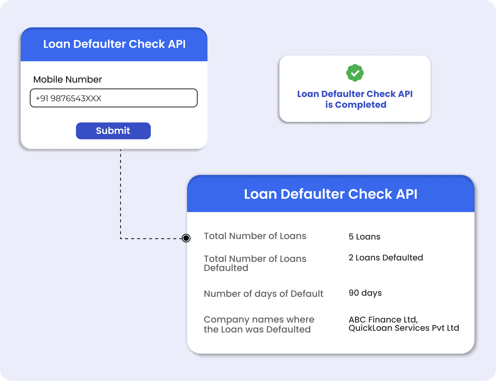Click the "is Completed" text line
Viewport: 496px width, 381px height.
356,105
